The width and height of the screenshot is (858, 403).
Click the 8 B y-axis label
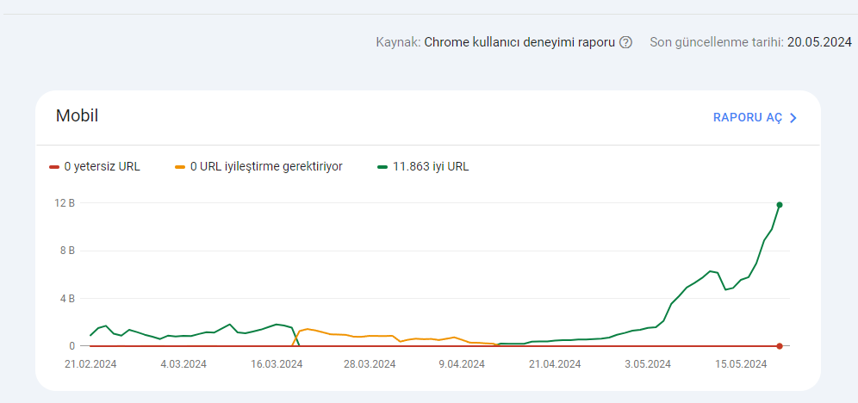(x=67, y=251)
